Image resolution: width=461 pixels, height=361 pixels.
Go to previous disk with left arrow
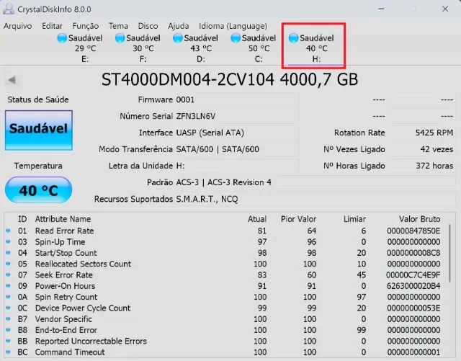coord(12,80)
